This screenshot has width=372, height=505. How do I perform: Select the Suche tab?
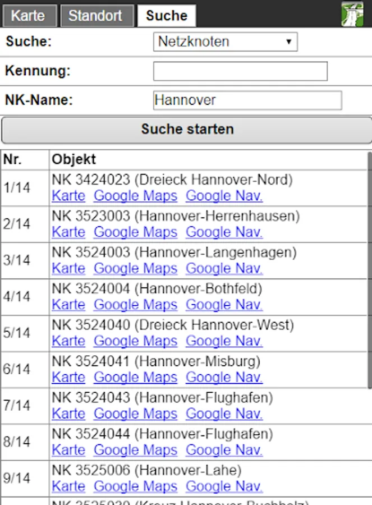click(167, 16)
